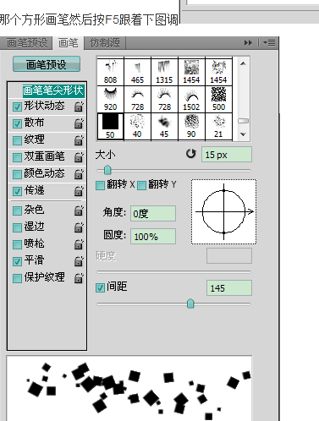Enable the 颜色动态 checkbox
Viewport: 319px width, 421px height.
(x=17, y=174)
